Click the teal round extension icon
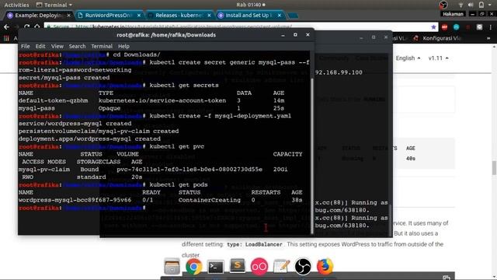This screenshot has height=280, width=497. click(x=456, y=27)
